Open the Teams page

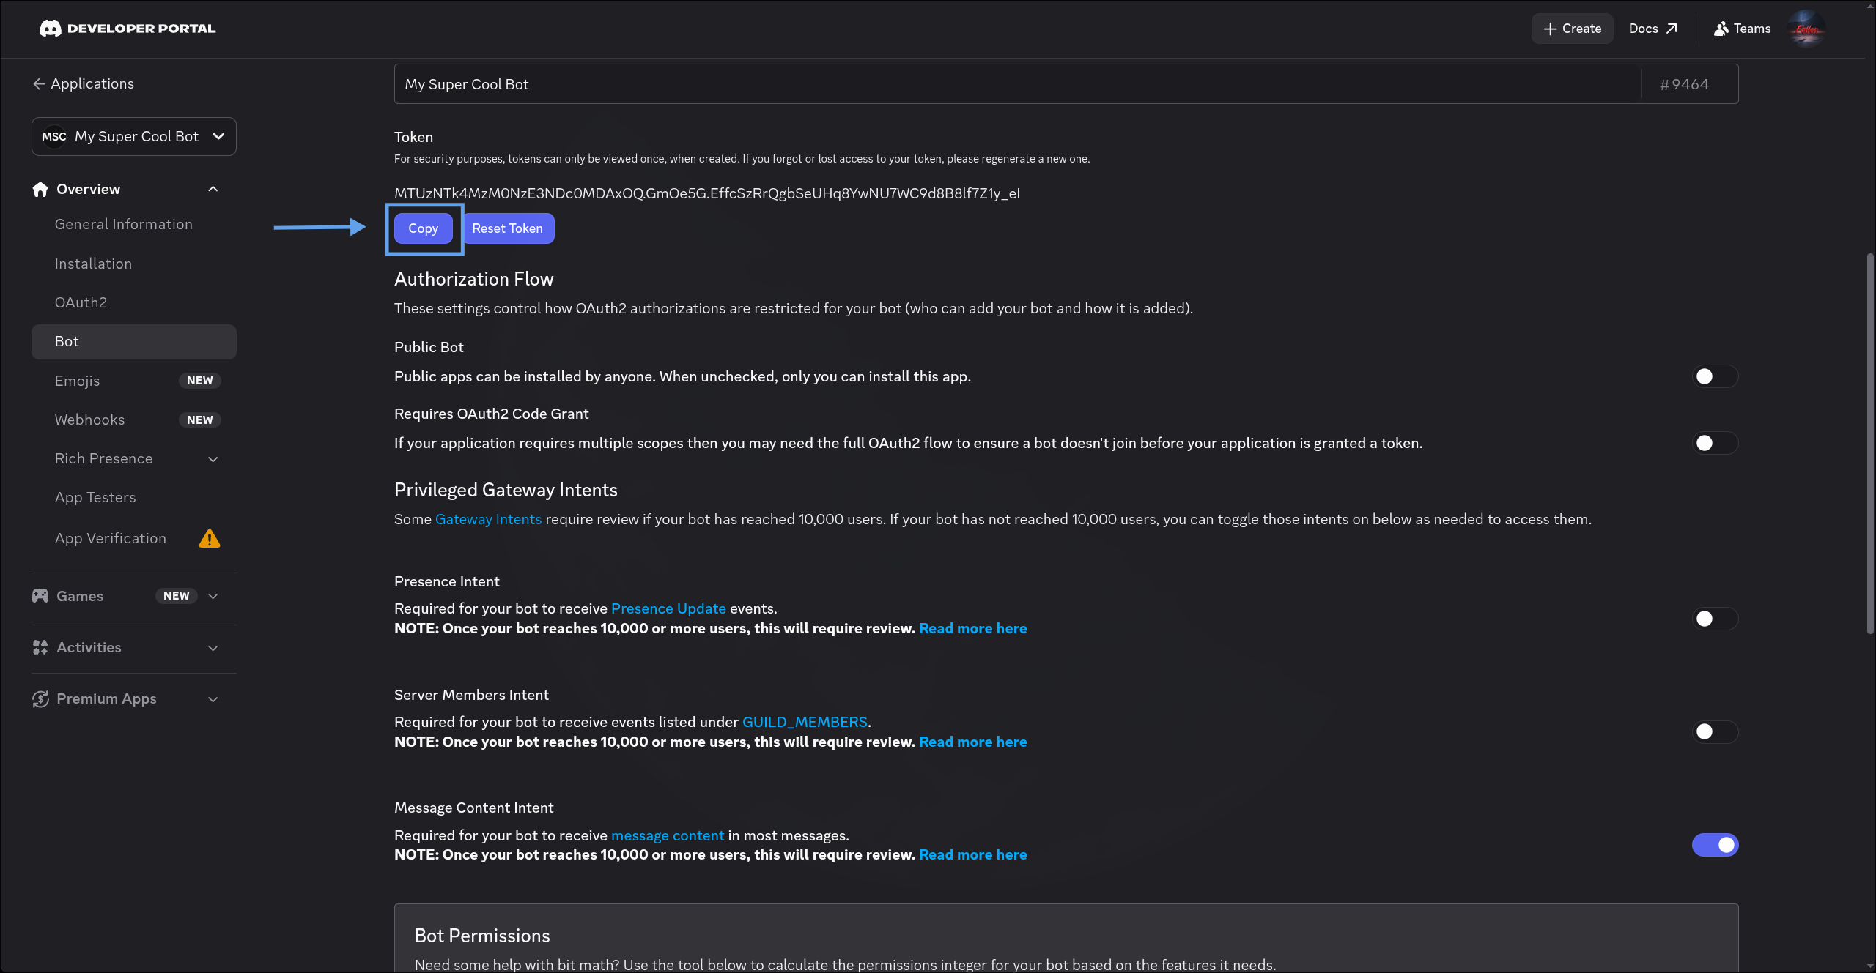coord(1743,29)
